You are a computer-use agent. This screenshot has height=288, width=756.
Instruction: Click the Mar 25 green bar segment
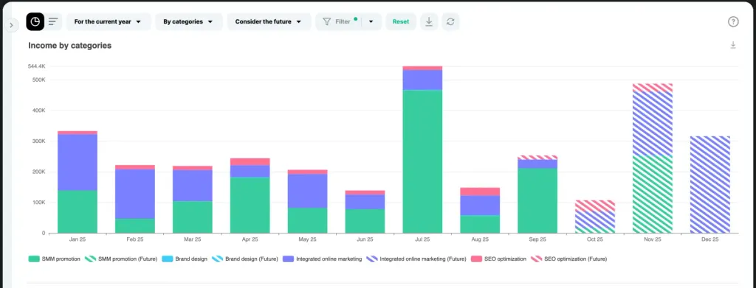(193, 217)
